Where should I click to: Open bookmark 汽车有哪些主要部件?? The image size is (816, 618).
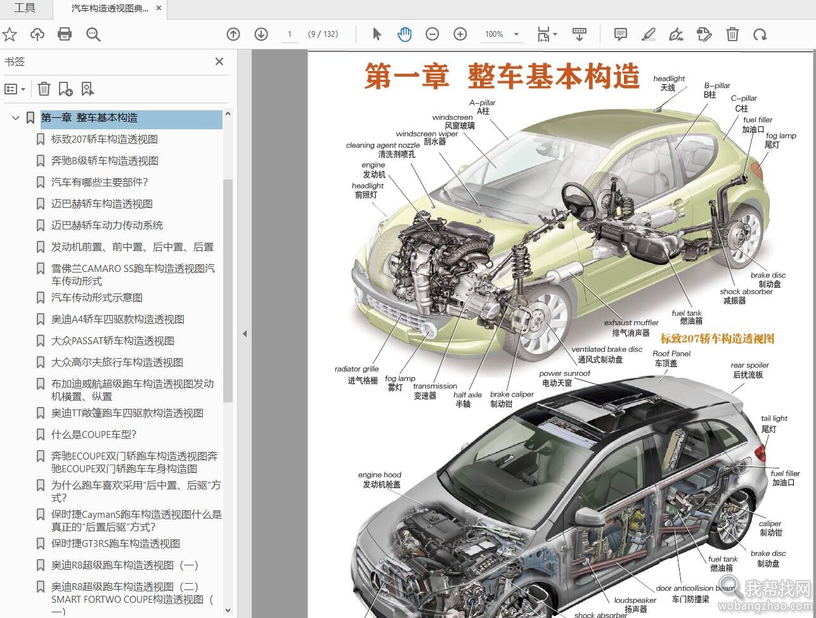pyautogui.click(x=100, y=182)
